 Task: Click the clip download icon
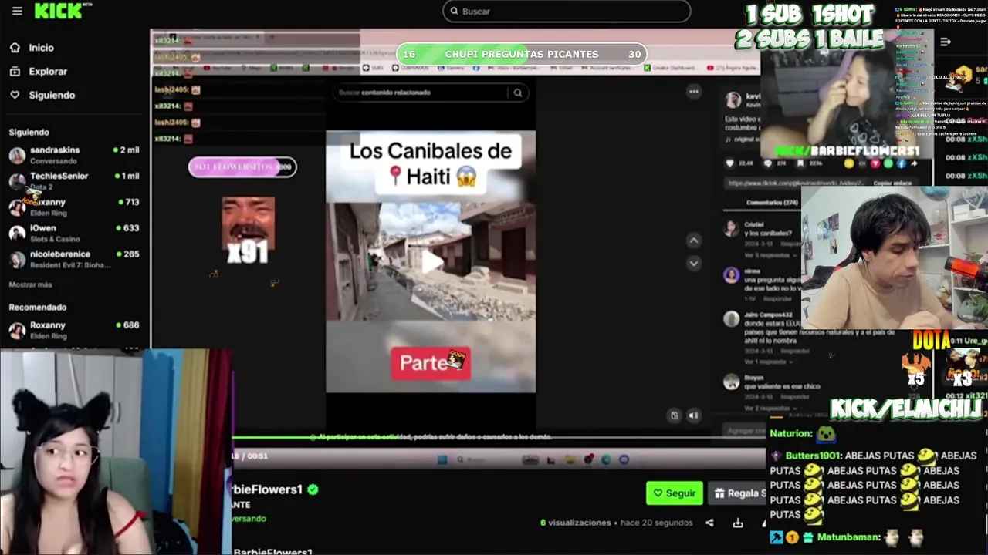point(738,523)
